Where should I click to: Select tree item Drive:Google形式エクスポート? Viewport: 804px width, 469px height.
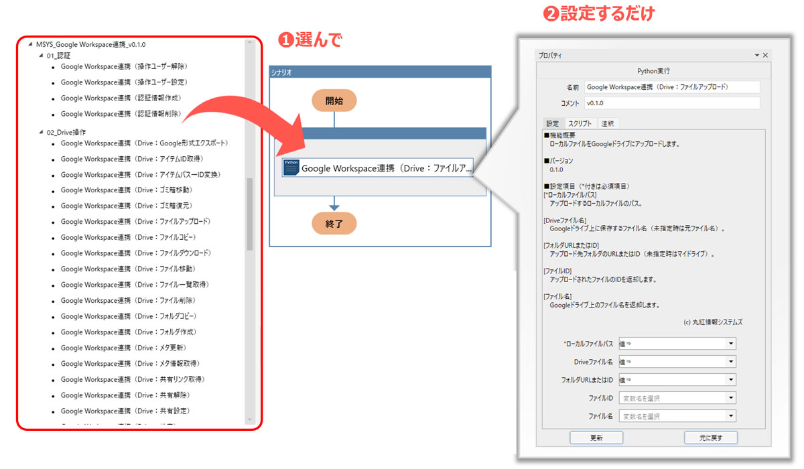[145, 143]
